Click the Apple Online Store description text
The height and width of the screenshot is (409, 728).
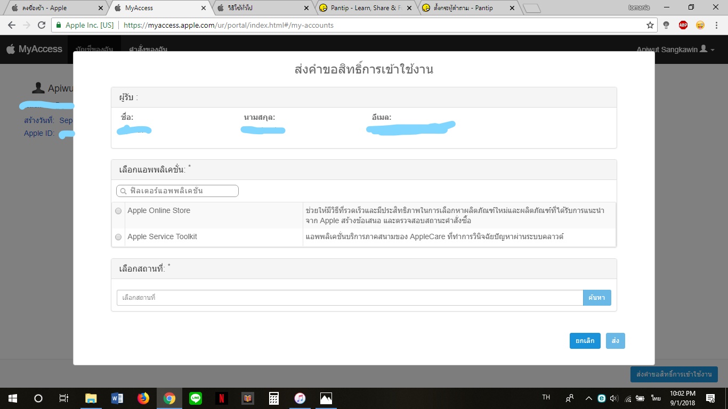point(455,216)
